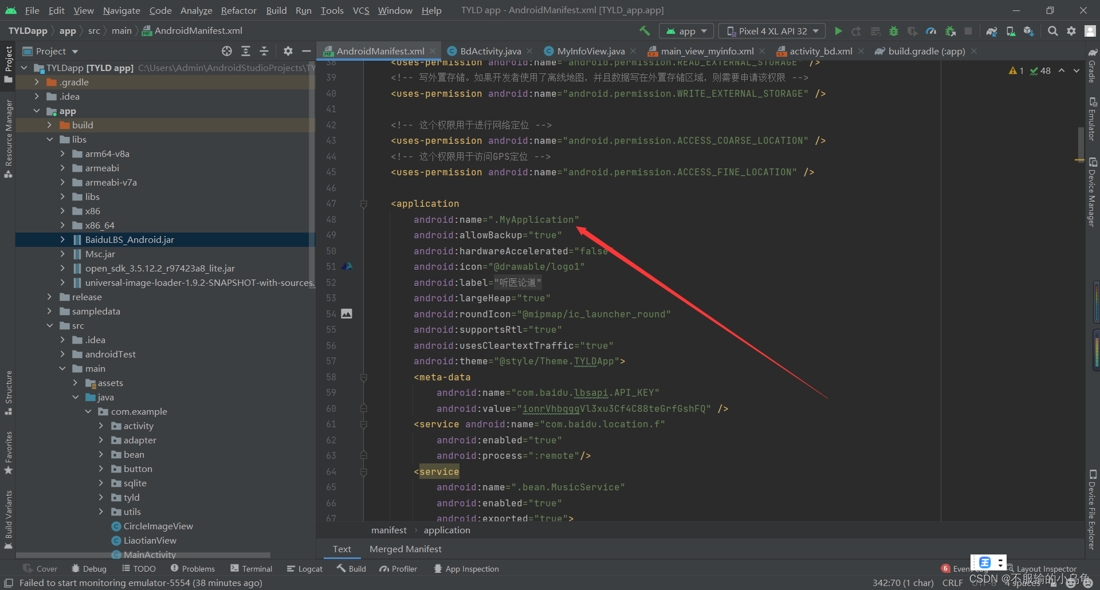
Task: Switch to MyInfoView.java tab
Action: pos(590,51)
